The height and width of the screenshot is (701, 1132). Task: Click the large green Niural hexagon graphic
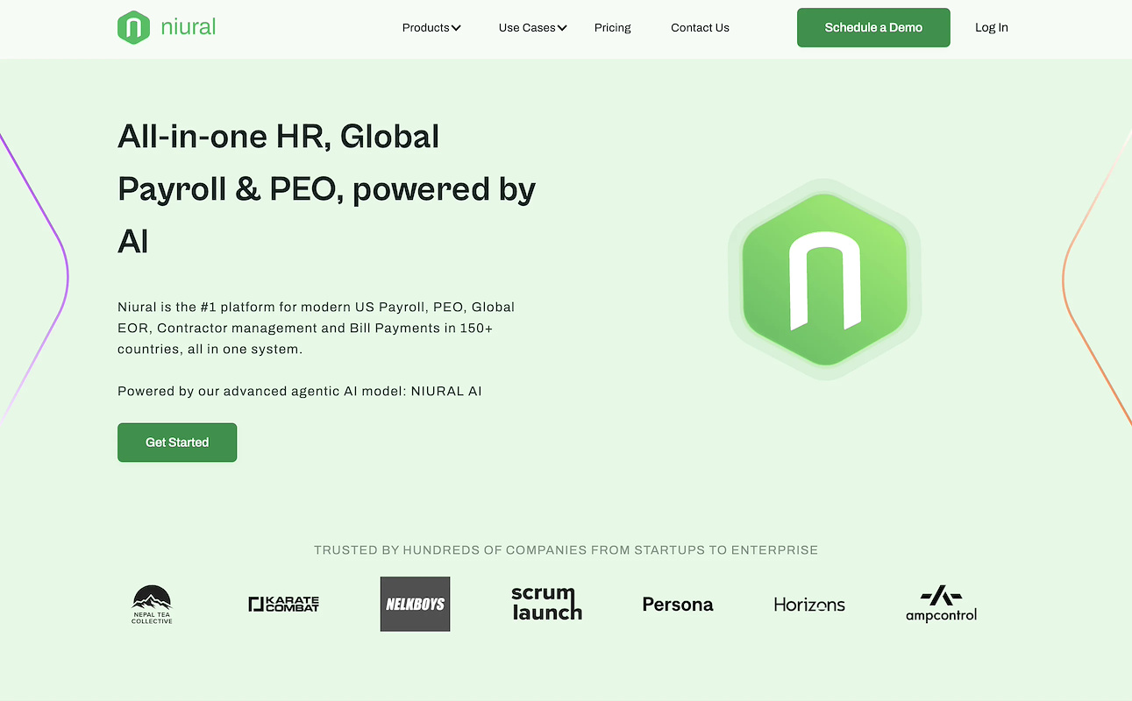tap(824, 280)
